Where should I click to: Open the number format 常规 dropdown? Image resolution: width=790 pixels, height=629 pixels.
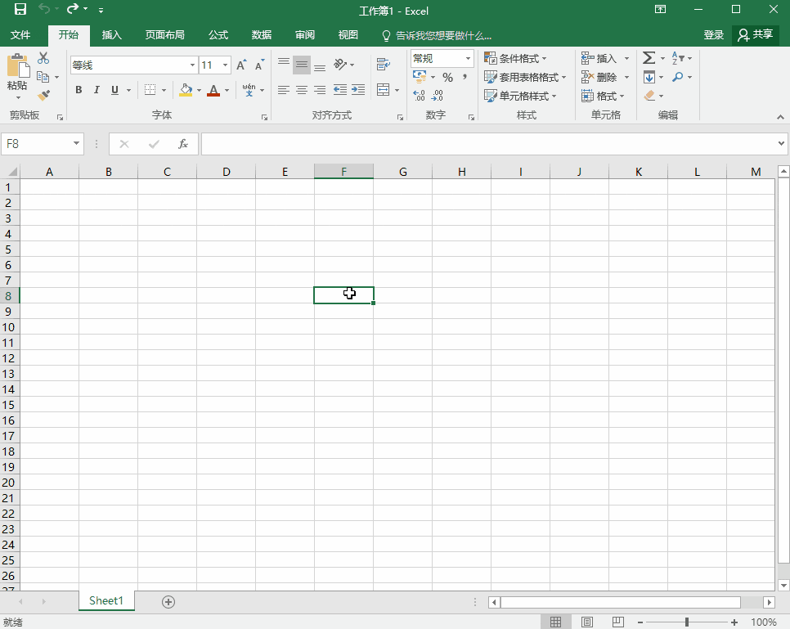[468, 58]
